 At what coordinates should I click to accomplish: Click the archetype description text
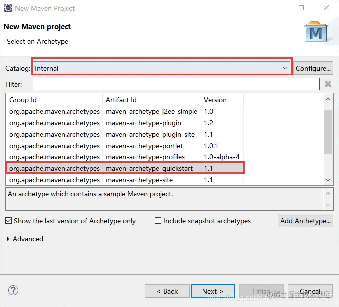pos(90,194)
